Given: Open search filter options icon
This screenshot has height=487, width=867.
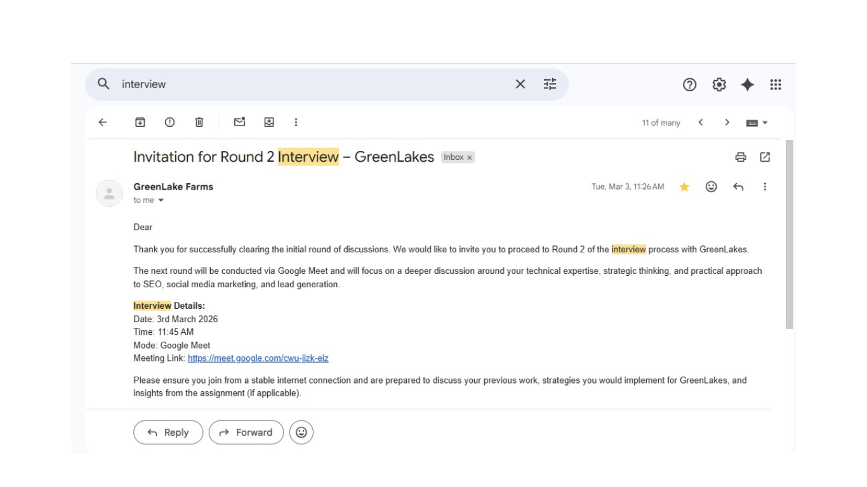Looking at the screenshot, I should 550,84.
